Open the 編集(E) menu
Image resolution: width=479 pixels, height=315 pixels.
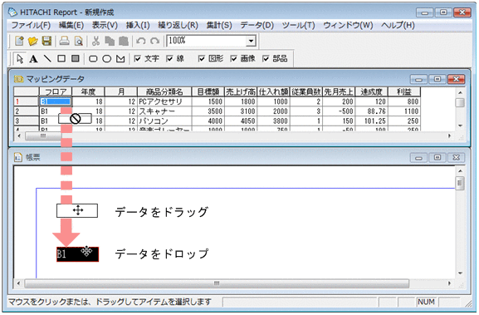[x=71, y=25]
